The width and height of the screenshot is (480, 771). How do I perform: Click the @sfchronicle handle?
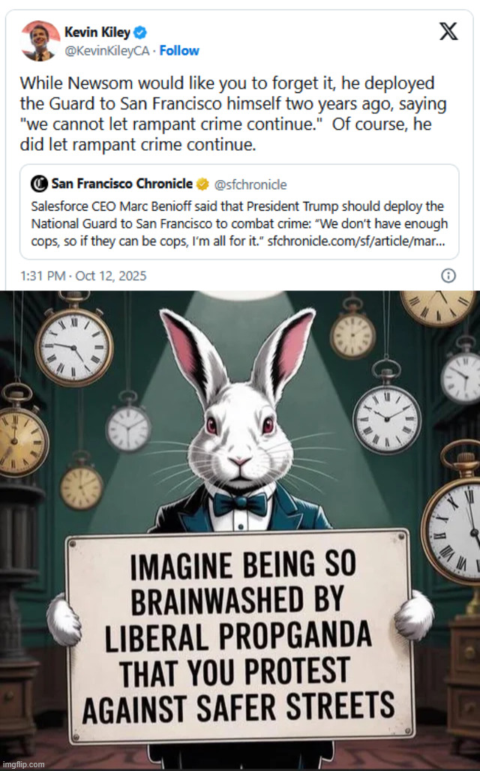[x=250, y=184]
